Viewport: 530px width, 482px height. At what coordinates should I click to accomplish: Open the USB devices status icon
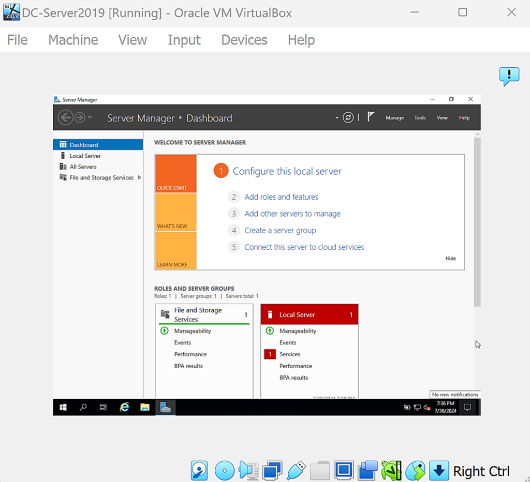(x=296, y=471)
